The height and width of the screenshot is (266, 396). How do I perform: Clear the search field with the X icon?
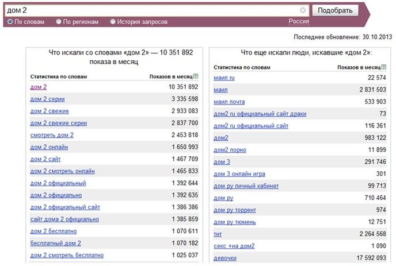coord(303,10)
